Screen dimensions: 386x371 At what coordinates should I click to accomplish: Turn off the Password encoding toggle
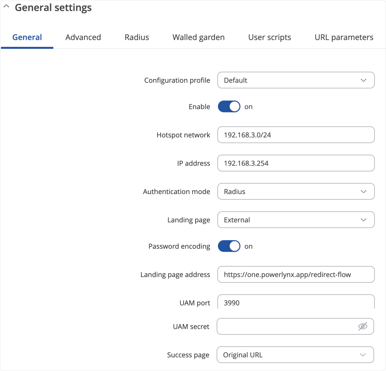pyautogui.click(x=229, y=246)
